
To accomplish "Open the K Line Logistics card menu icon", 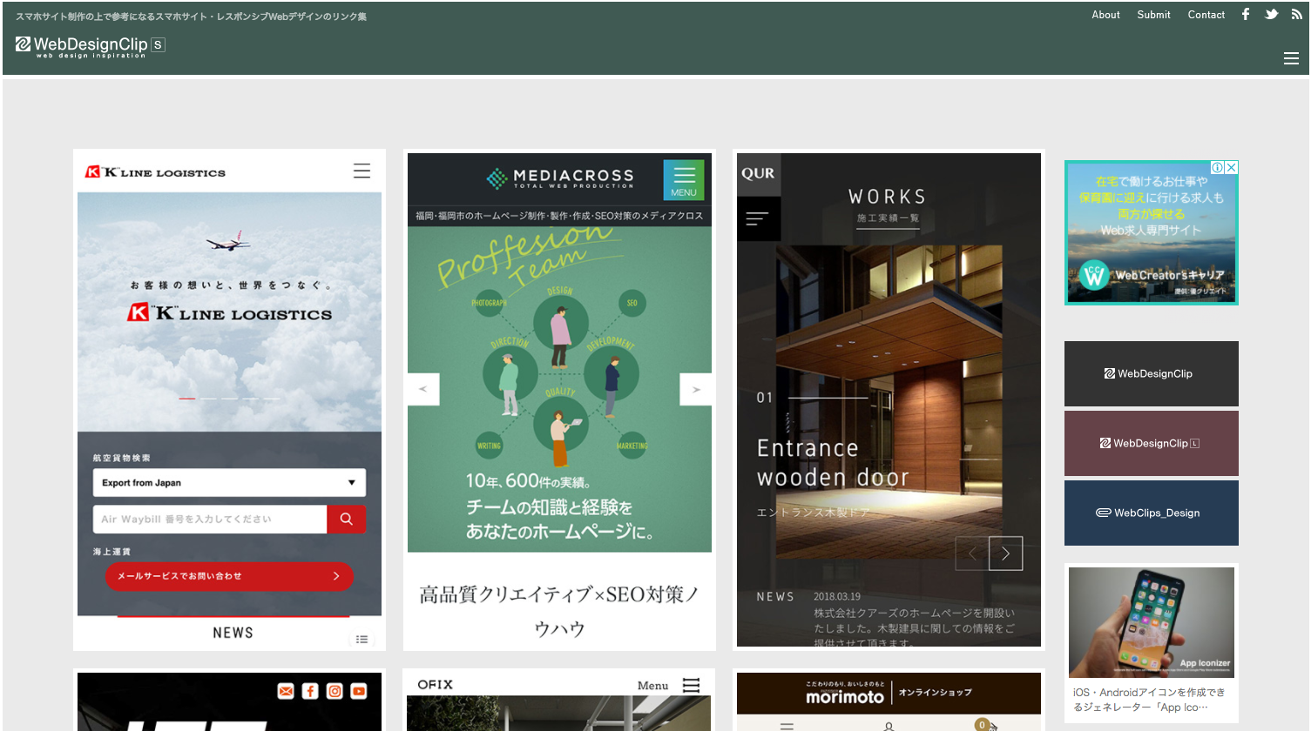I will 362,171.
